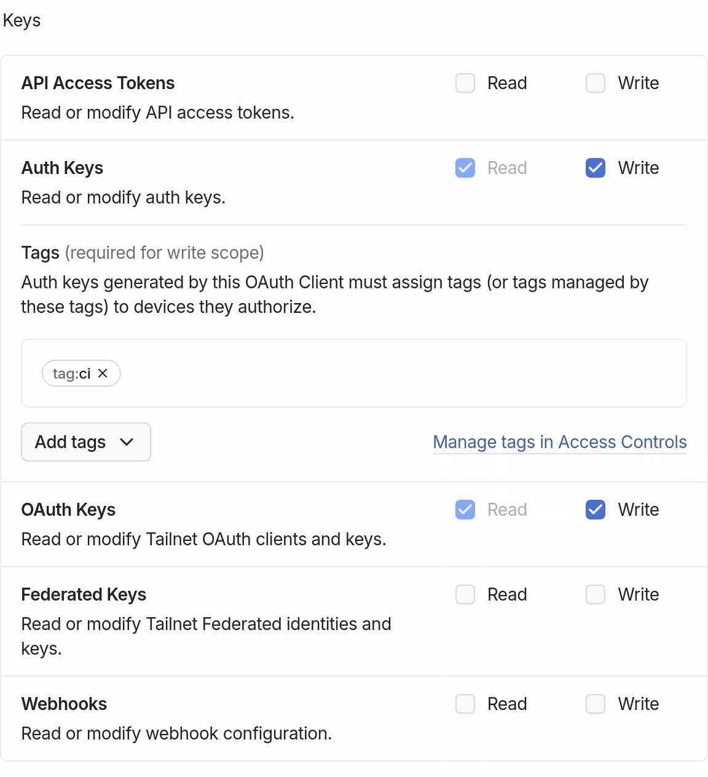708x777 pixels.
Task: Enable Read for API Access Tokens
Action: (465, 82)
